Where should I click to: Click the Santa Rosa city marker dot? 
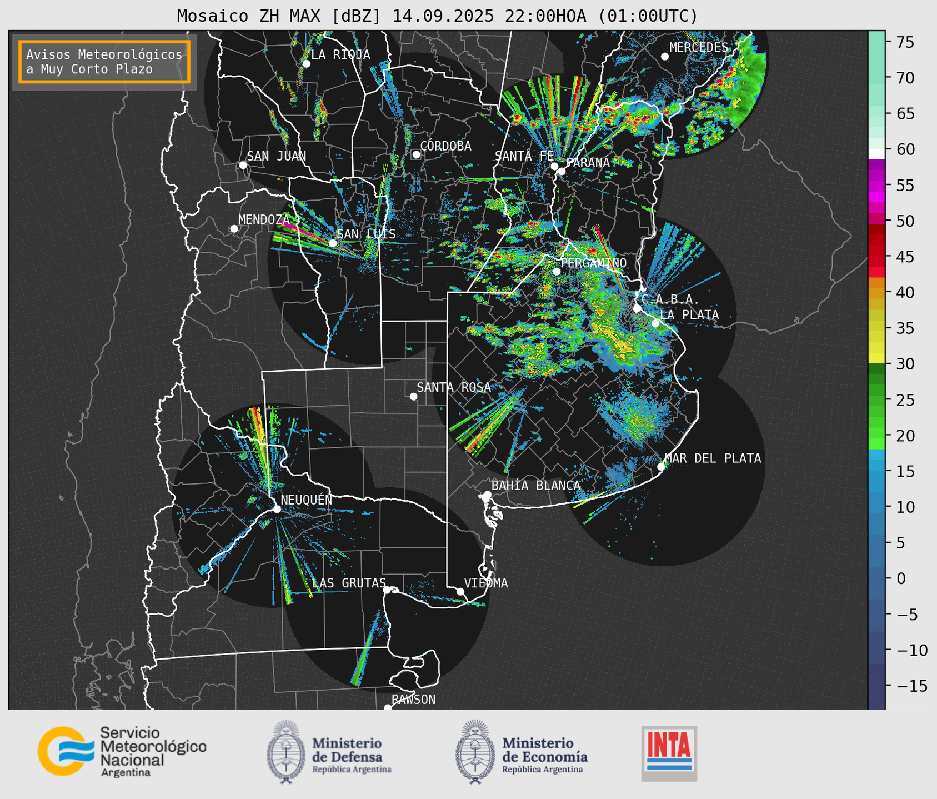pos(413,396)
